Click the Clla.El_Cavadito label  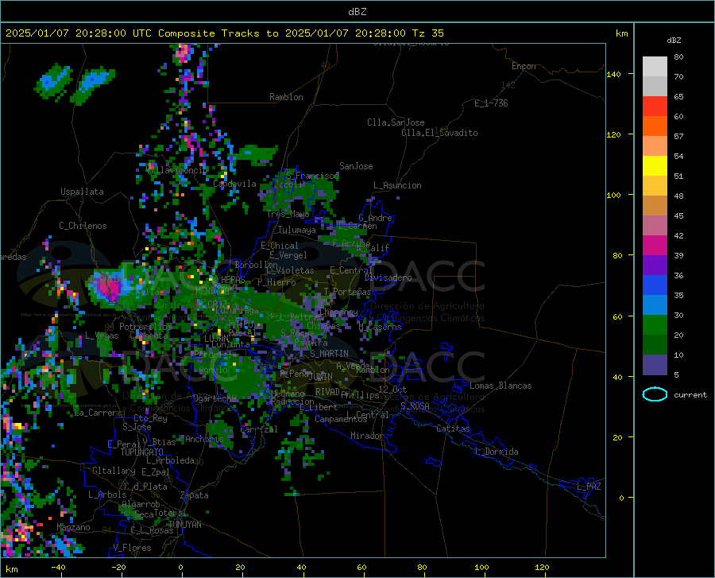click(439, 133)
